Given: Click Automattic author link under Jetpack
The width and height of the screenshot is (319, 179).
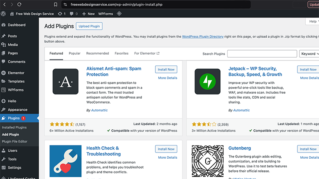Looking at the screenshot, I should coord(241,110).
